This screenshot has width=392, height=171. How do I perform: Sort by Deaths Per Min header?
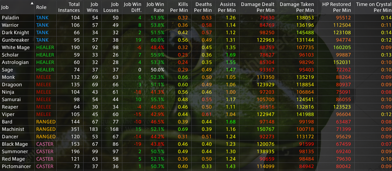pyautogui.click(x=203, y=7)
